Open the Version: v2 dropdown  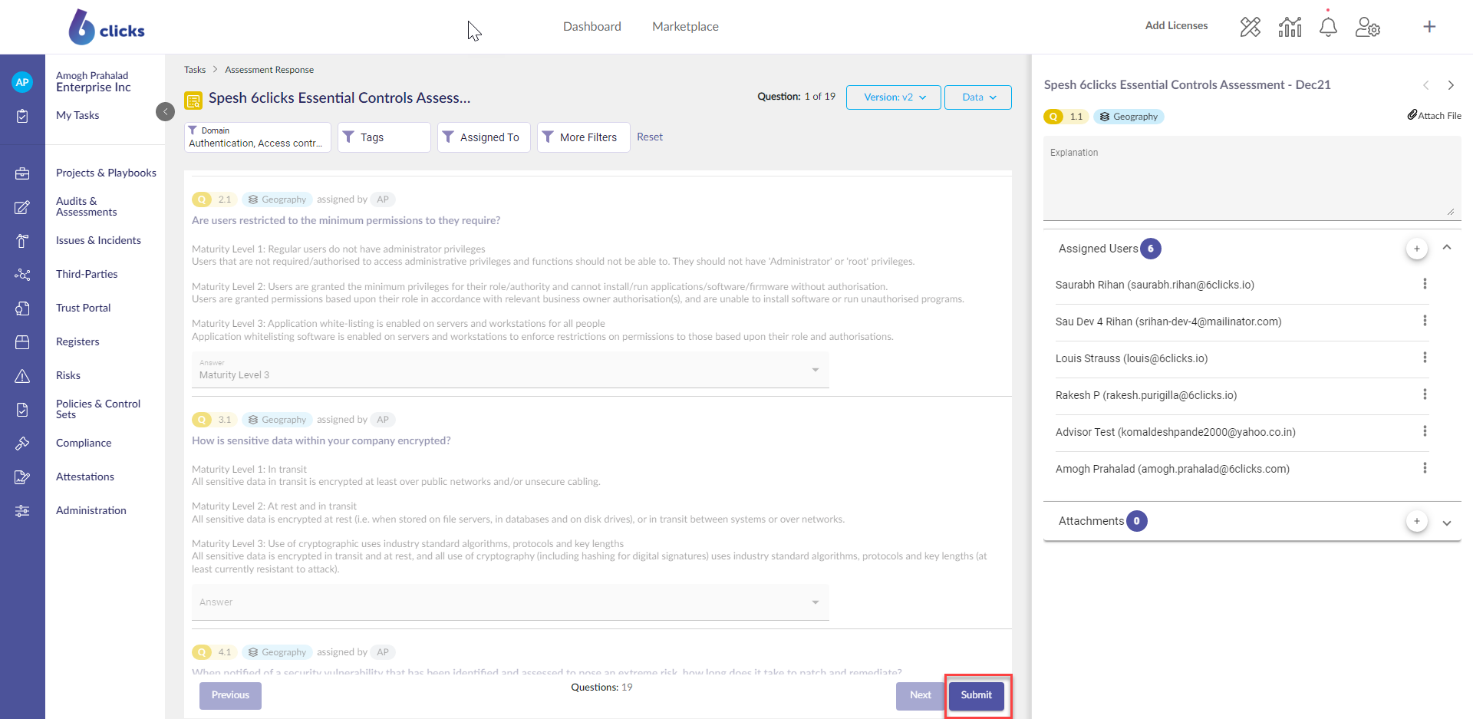(894, 97)
